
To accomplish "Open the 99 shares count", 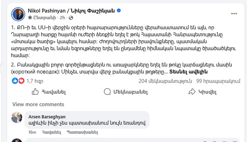I will (x=218, y=81).
